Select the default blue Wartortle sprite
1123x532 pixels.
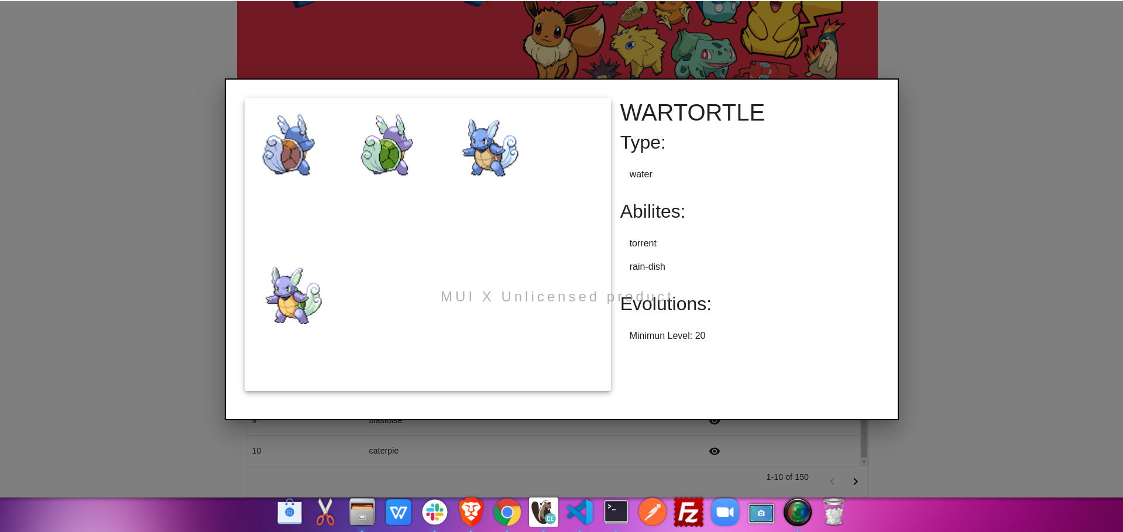(490, 147)
